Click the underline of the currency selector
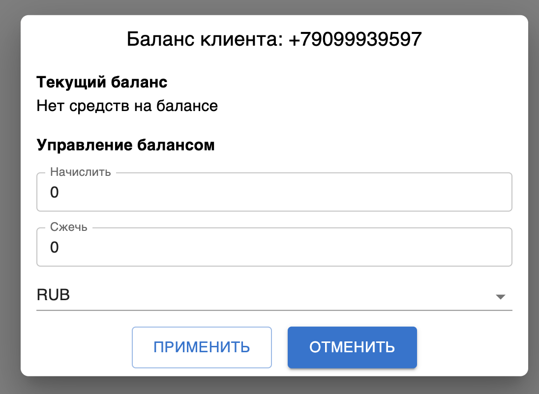 (274, 310)
